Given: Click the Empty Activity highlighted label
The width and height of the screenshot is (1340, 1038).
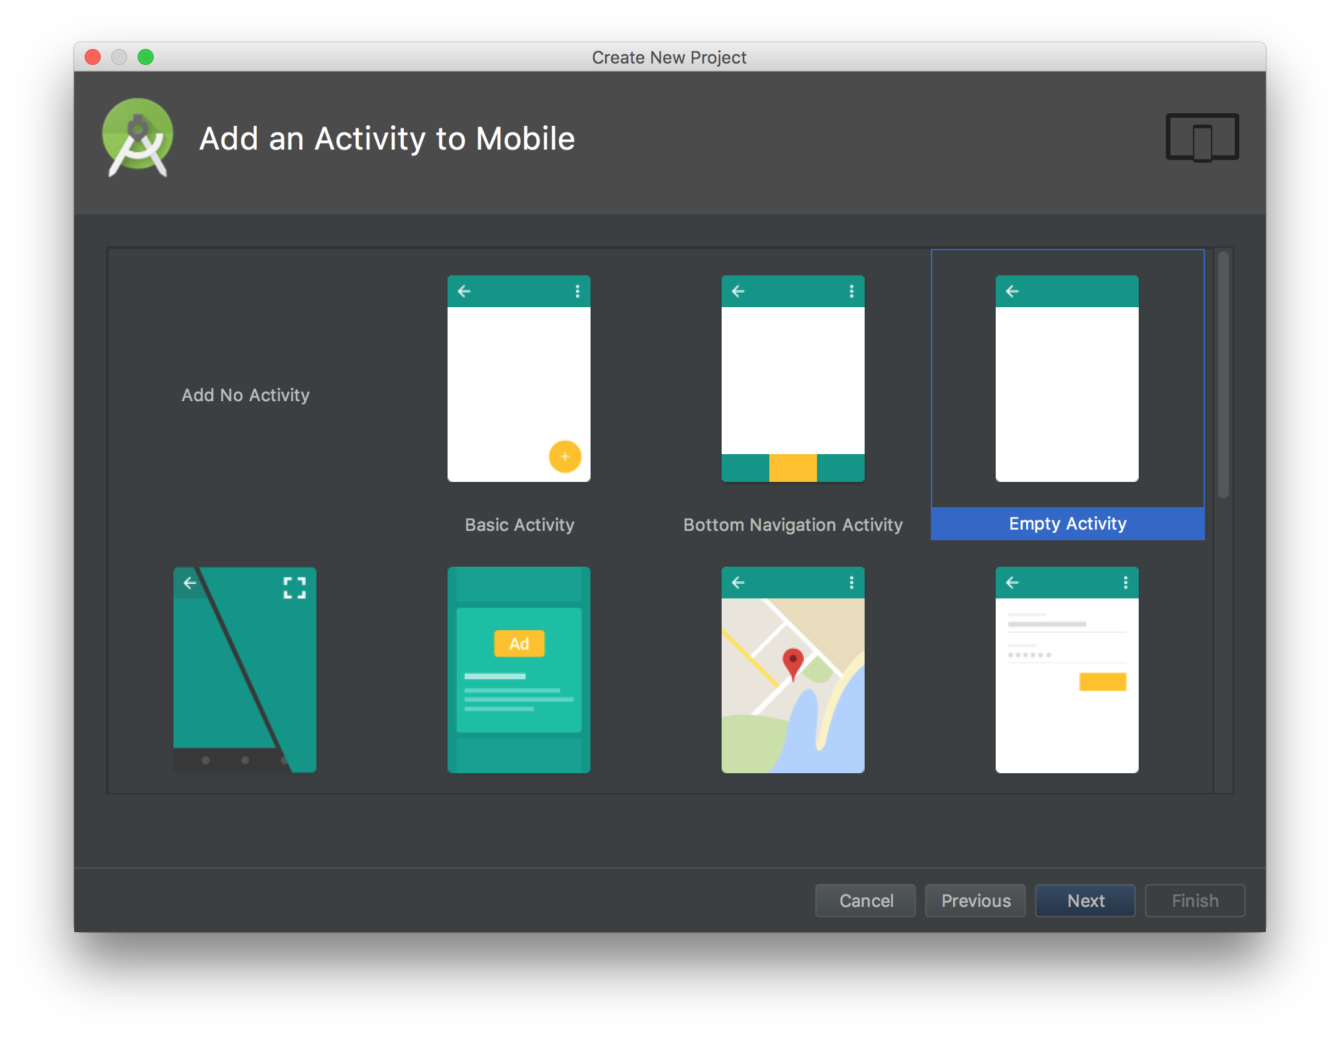Looking at the screenshot, I should [x=1067, y=524].
